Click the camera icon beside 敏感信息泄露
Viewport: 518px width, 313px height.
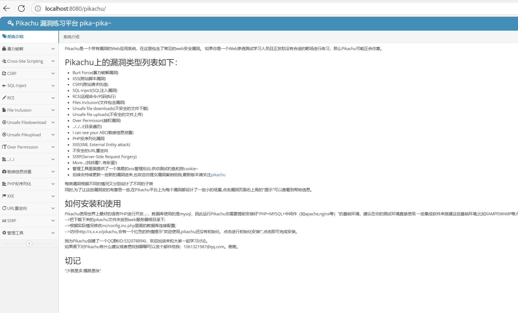[4, 172]
